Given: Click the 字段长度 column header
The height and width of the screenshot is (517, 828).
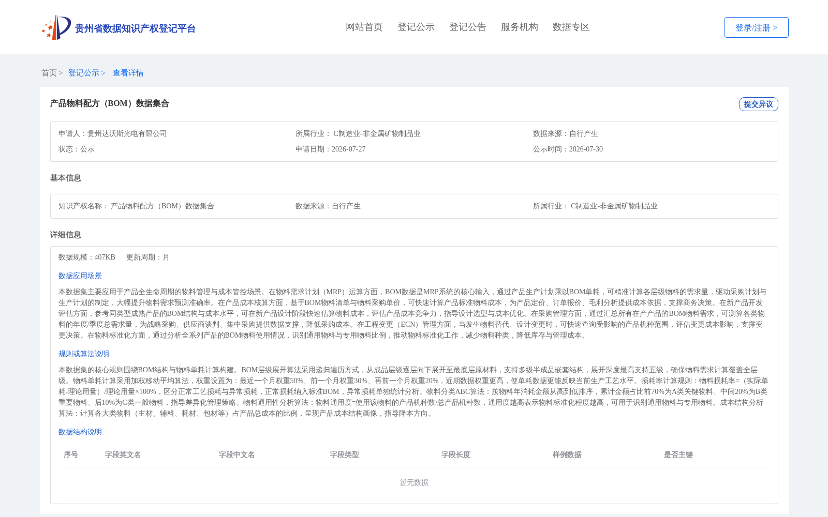Looking at the screenshot, I should (456, 454).
